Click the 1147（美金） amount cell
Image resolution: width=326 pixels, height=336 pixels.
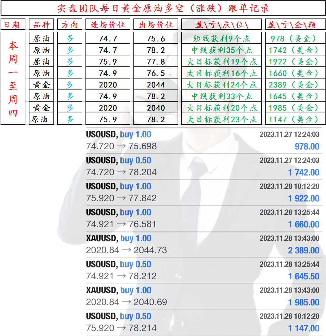pyautogui.click(x=295, y=119)
